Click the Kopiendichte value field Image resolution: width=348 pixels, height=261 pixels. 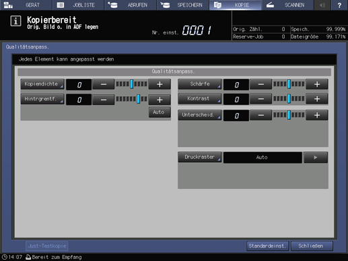79,85
